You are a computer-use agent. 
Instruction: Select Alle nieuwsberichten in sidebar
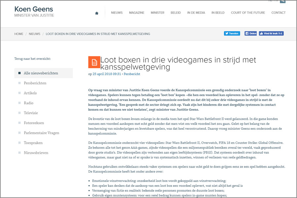tap(44, 73)
